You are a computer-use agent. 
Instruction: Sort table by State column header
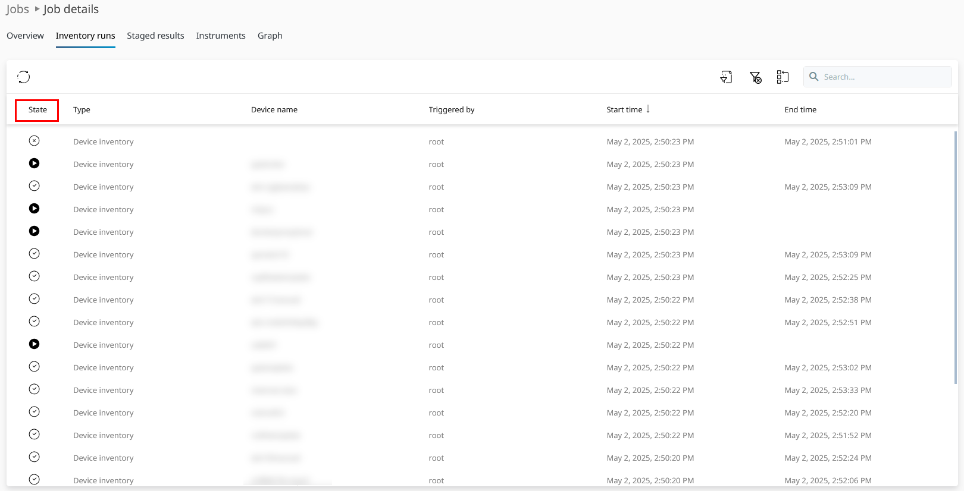pos(37,110)
